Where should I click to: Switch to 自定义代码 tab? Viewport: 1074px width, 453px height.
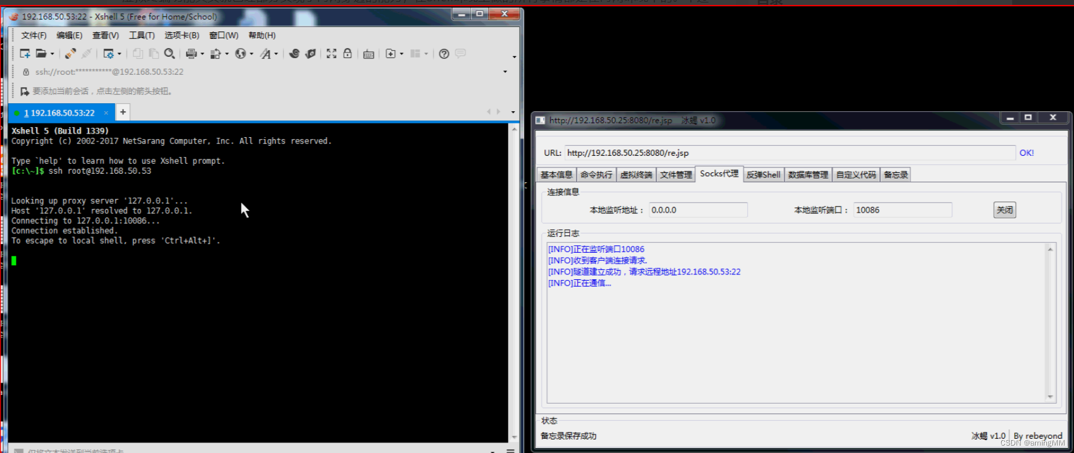(856, 175)
